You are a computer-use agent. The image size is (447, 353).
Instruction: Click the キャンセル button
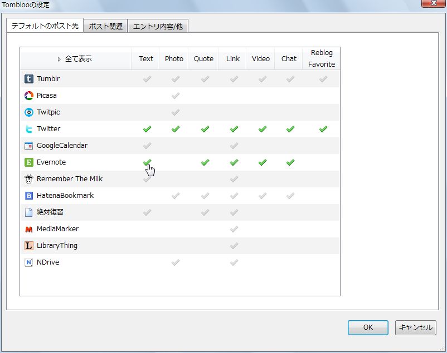(x=416, y=327)
